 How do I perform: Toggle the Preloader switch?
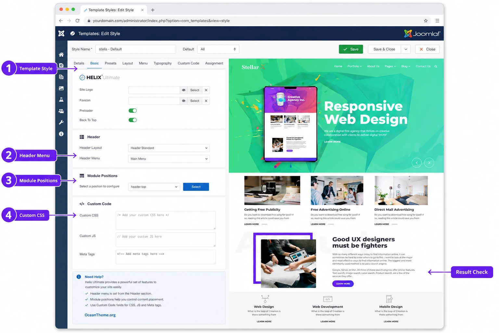click(x=133, y=111)
